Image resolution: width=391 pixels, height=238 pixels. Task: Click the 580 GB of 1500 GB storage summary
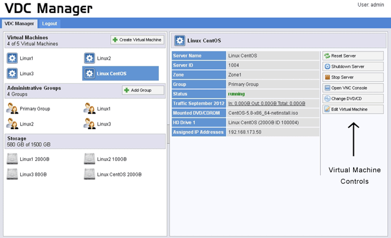tap(28, 144)
